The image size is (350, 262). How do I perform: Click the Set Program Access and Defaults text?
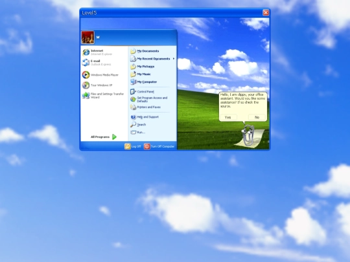point(152,100)
